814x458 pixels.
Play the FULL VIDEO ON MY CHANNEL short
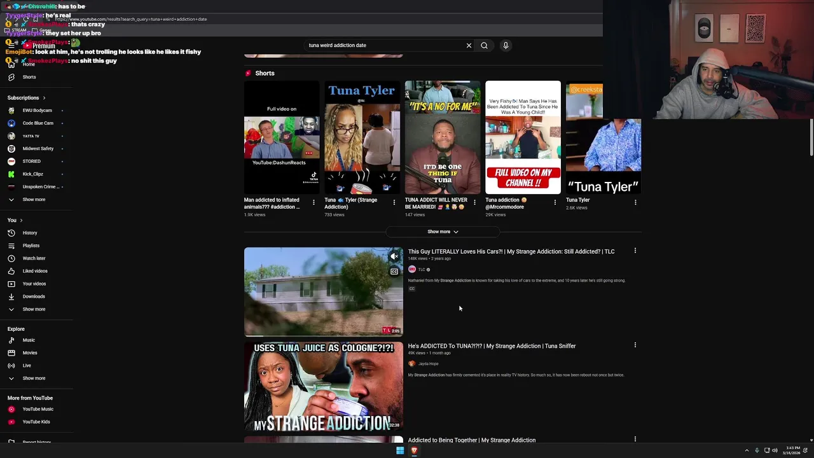coord(523,137)
